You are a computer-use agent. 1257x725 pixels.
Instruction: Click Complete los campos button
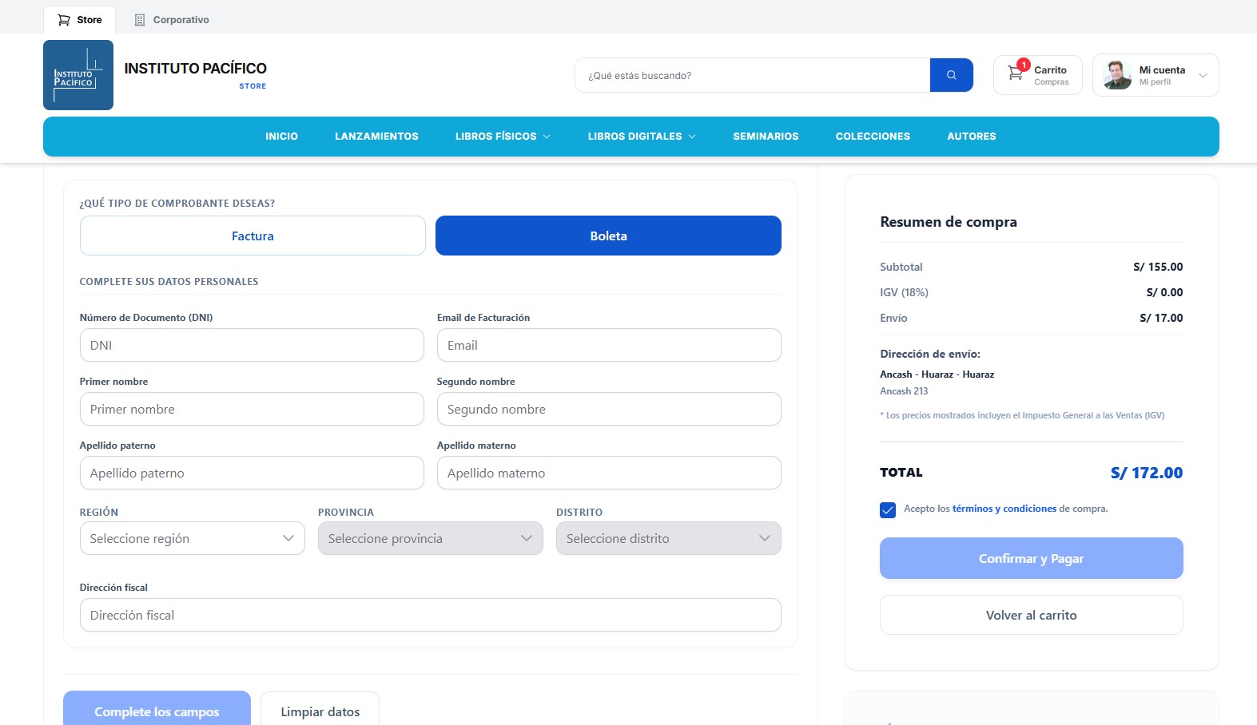(157, 710)
